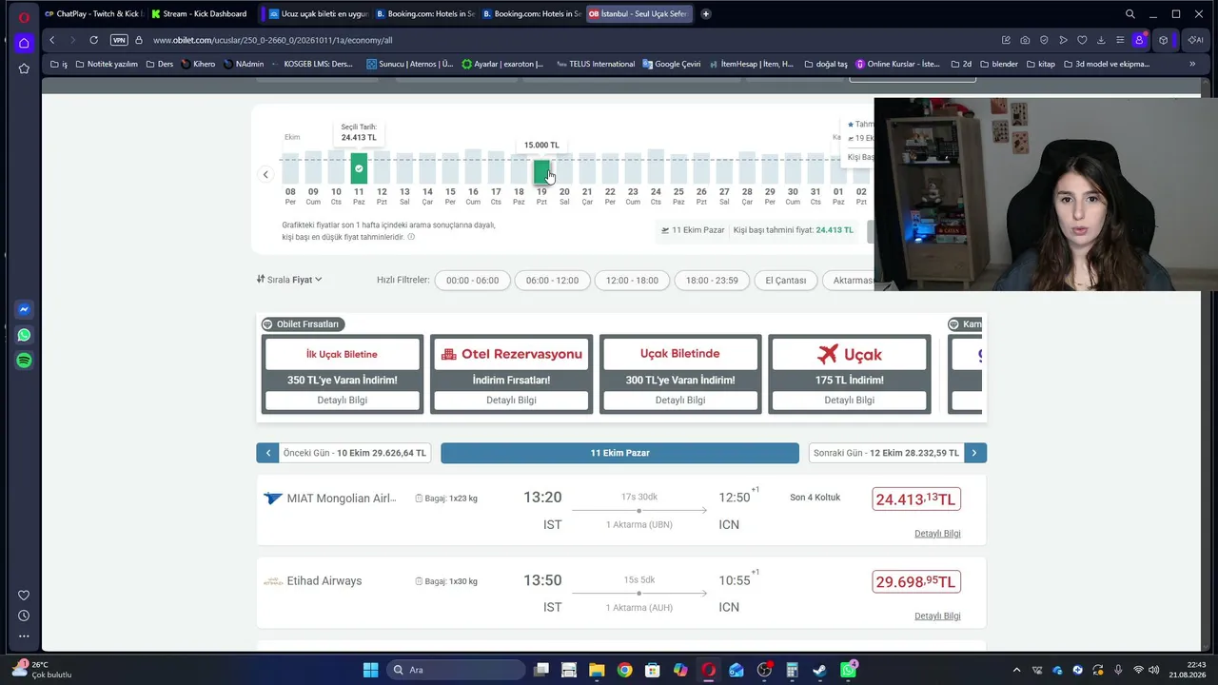1218x685 pixels.
Task: Open the blender bookmarks folder
Action: pyautogui.click(x=998, y=64)
